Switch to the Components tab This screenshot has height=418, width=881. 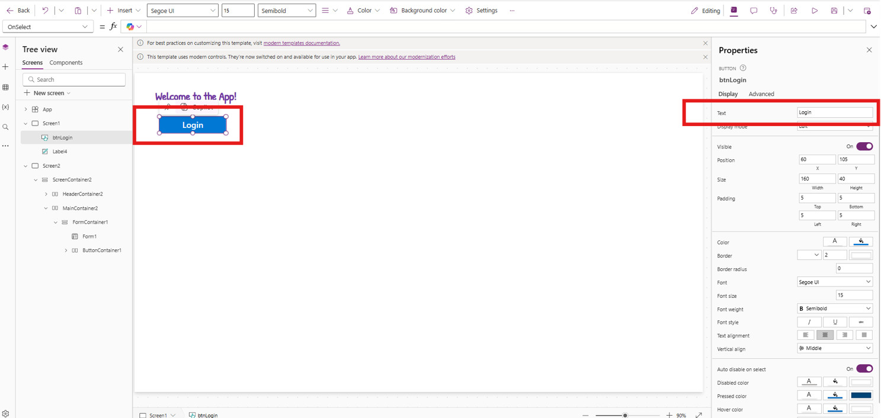[x=66, y=63]
